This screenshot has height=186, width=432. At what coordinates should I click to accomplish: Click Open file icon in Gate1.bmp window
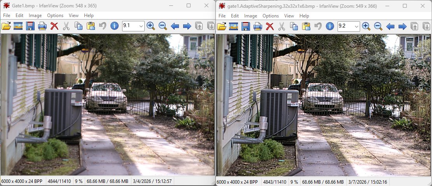pyautogui.click(x=6, y=26)
